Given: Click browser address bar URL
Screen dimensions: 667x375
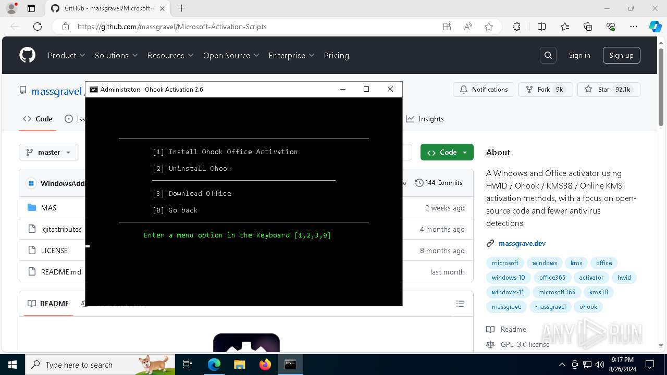Looking at the screenshot, I should pos(172,27).
